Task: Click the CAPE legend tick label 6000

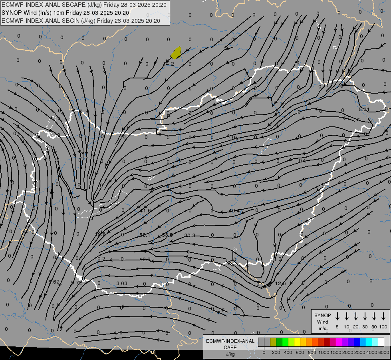Action: [383, 352]
